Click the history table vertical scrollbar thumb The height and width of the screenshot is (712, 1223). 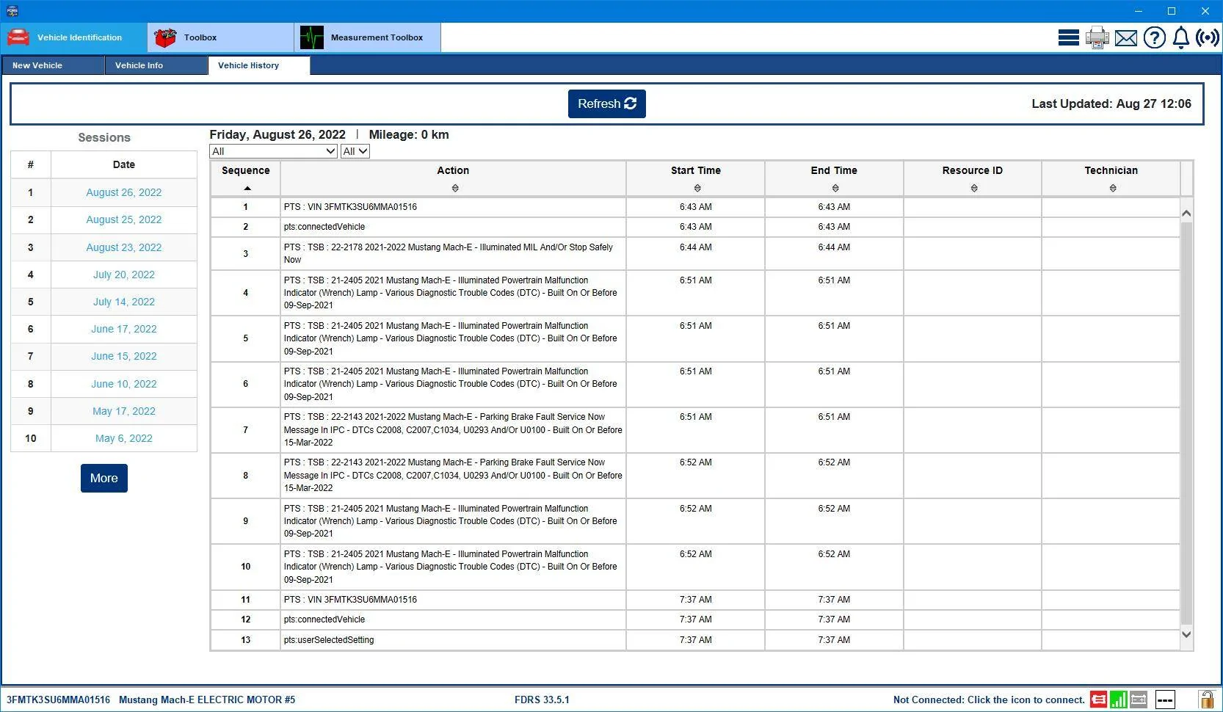click(1186, 422)
